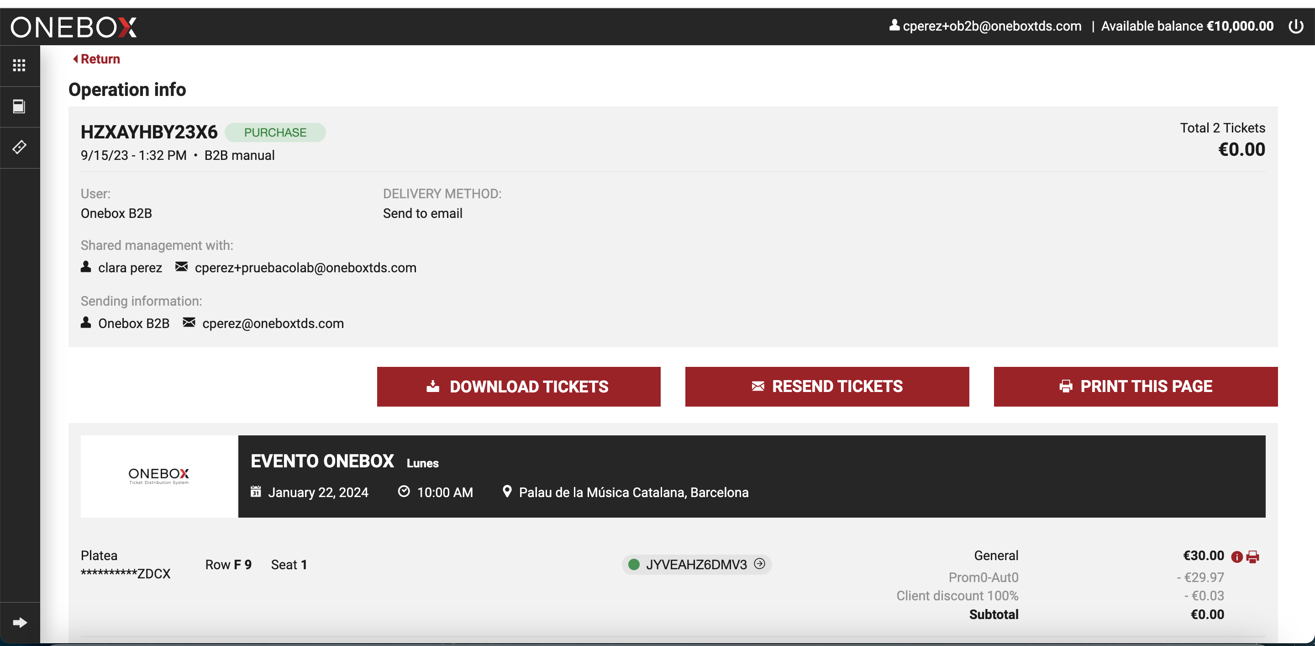Click the red info icon beside €30.00
Image resolution: width=1315 pixels, height=646 pixels.
pyautogui.click(x=1236, y=556)
